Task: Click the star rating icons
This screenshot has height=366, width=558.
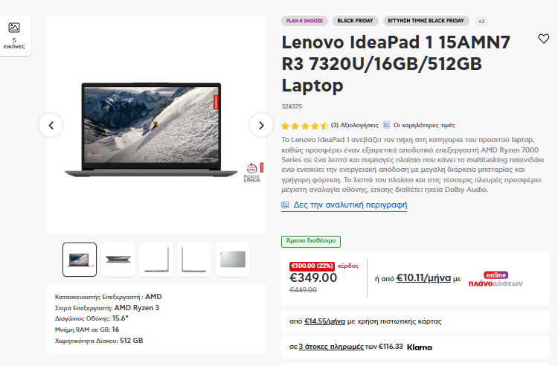Action: (304, 126)
